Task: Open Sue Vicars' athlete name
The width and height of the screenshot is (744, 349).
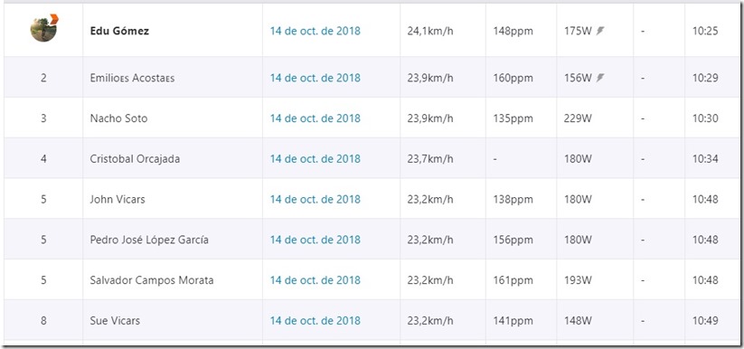Action: coord(115,321)
